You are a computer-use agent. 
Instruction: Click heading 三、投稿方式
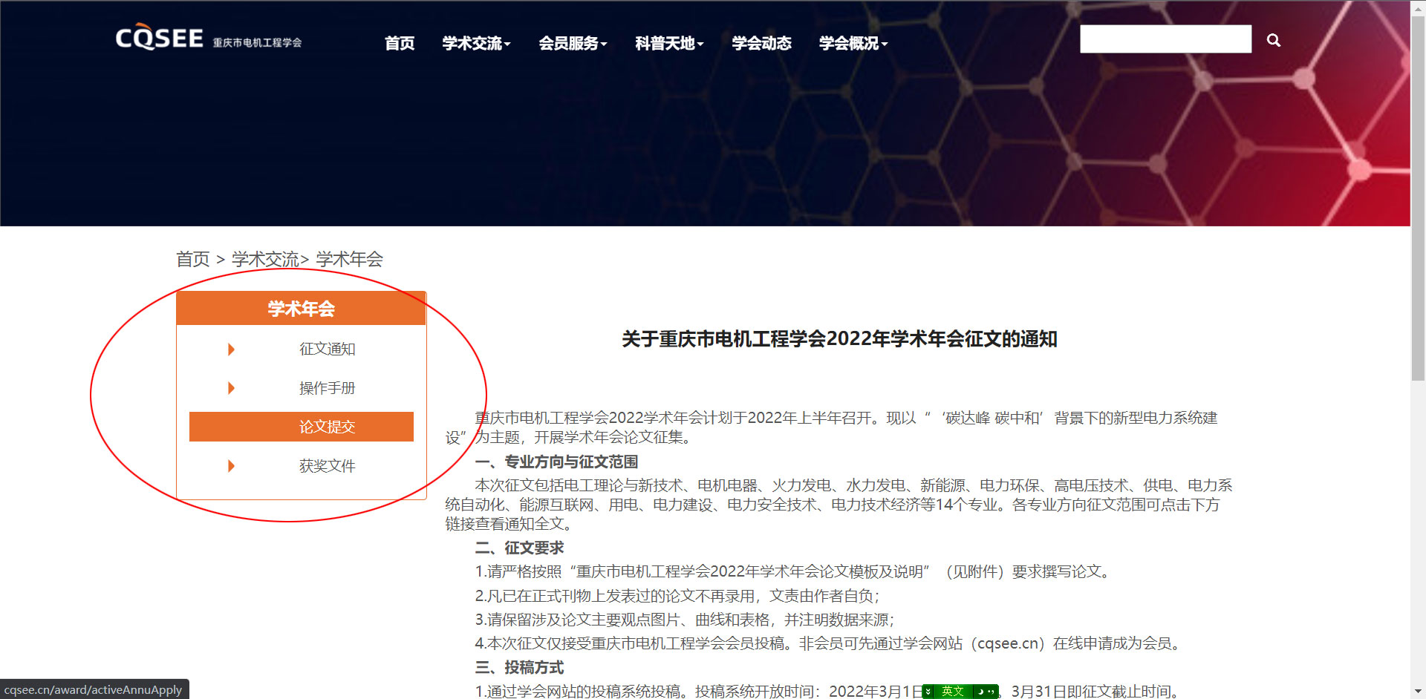pos(519,667)
